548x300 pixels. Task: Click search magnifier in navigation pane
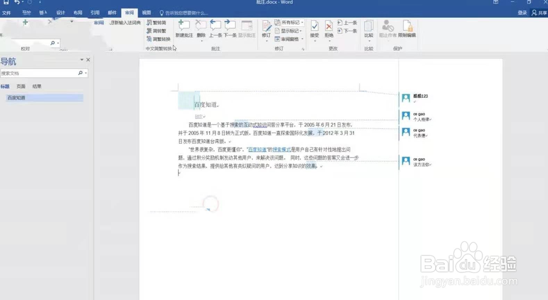tap(80, 73)
